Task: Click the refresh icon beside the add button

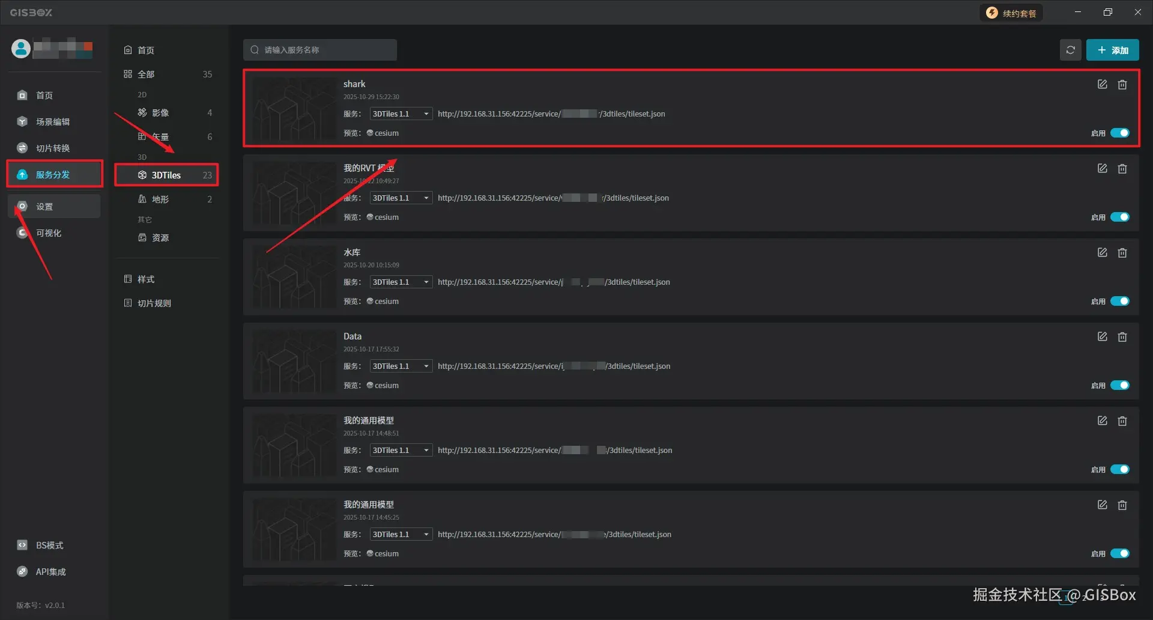Action: pyautogui.click(x=1070, y=50)
